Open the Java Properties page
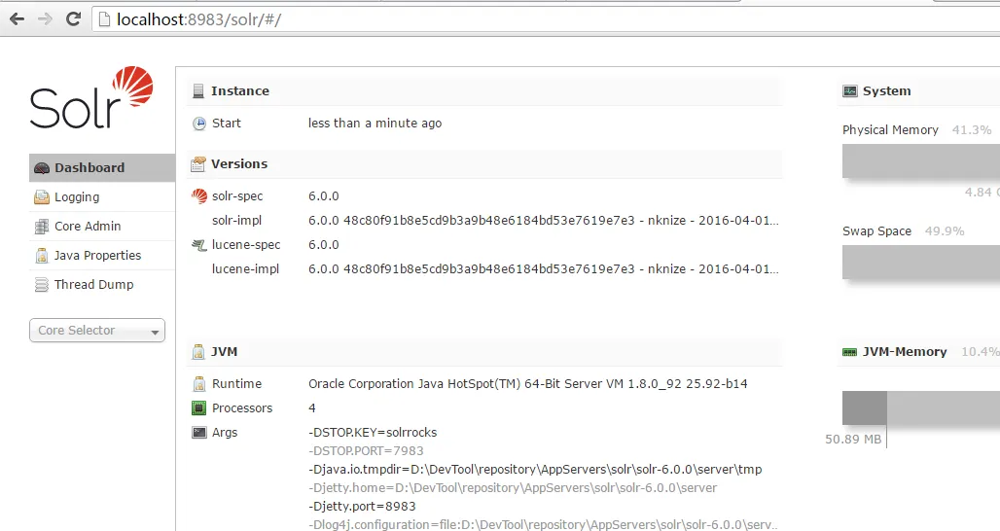1000x531 pixels. point(102,256)
